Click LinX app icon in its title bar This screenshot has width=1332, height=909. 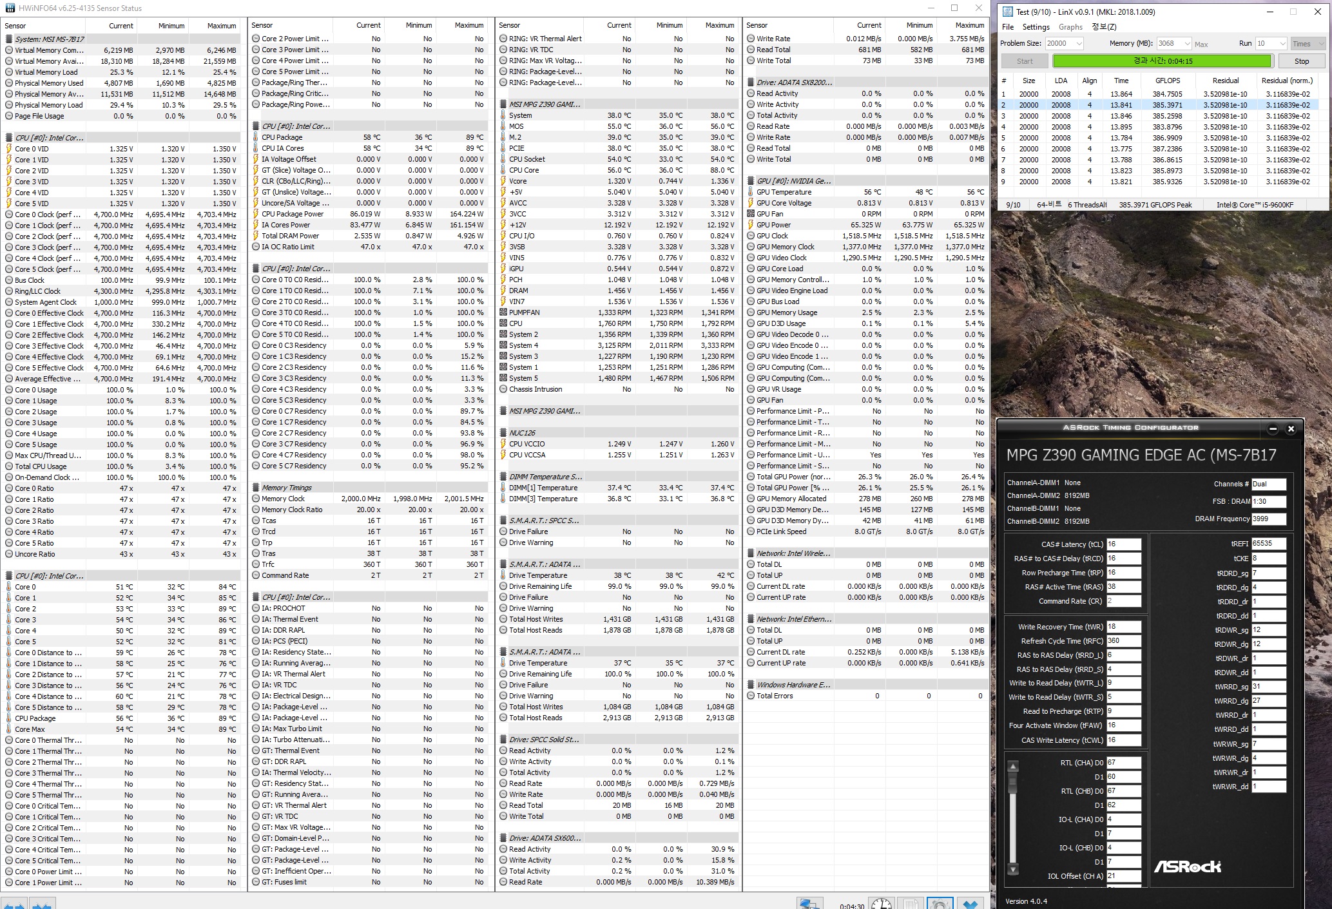1007,12
